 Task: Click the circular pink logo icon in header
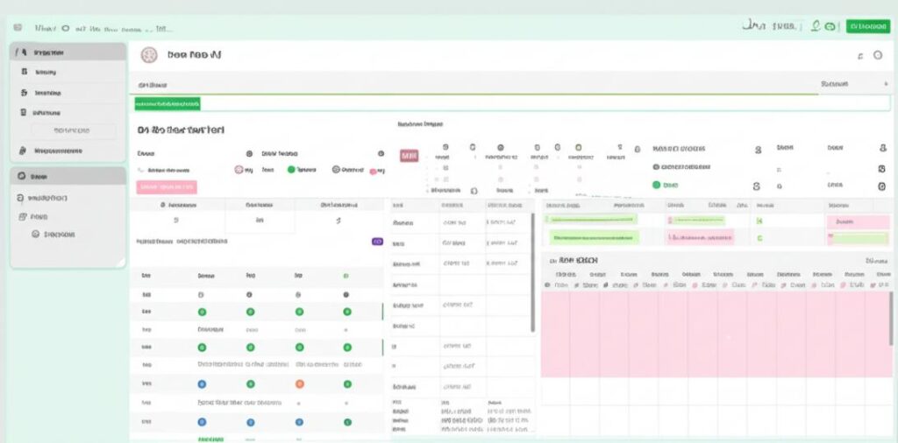coord(149,55)
